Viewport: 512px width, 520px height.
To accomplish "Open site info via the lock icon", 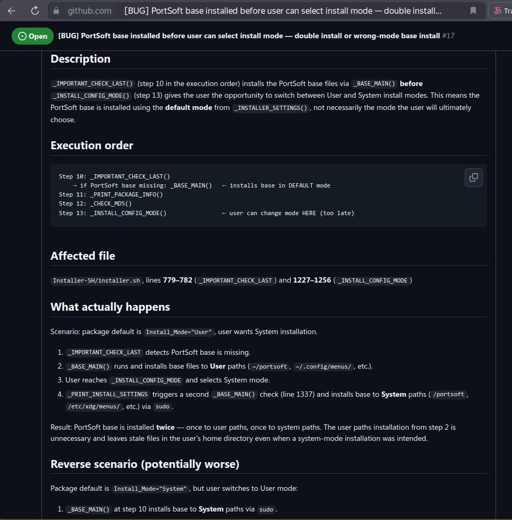I will click(56, 11).
